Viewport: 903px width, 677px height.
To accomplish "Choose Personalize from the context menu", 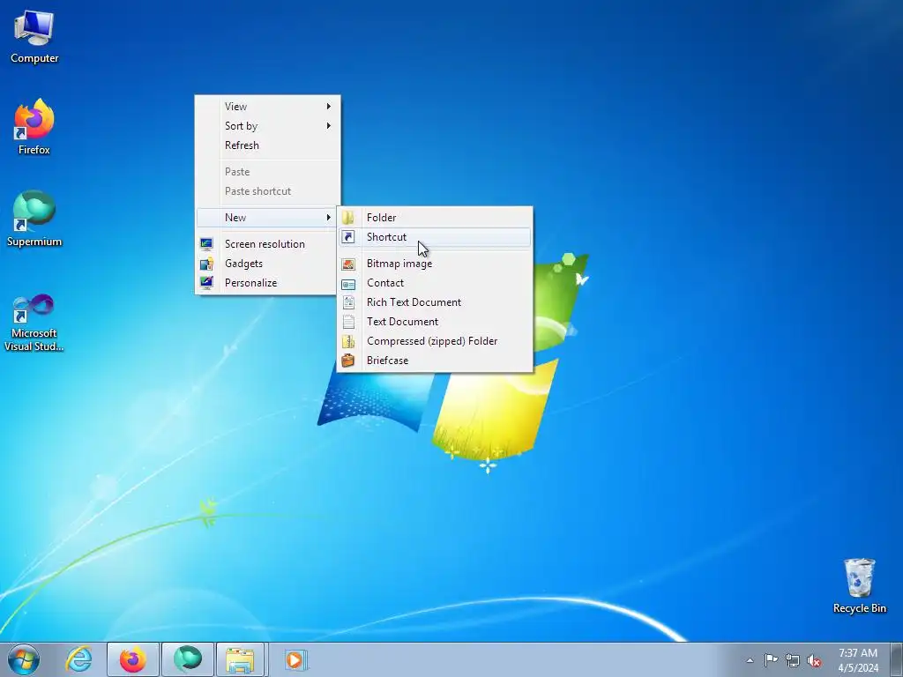I will click(x=268, y=283).
